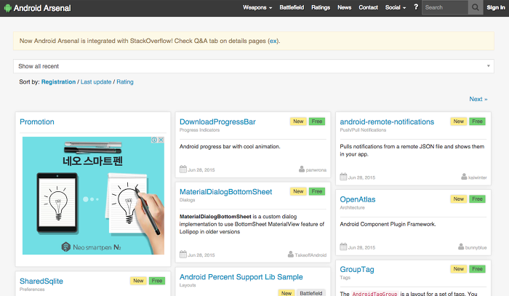Open the Dialogs category
This screenshot has height=296, width=509.
click(188, 200)
